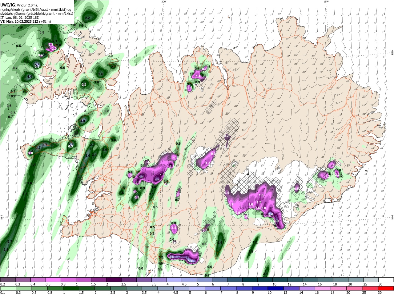Click the rain legend swatch between 5 and 6
Viewport: 394px width, 295px height.
197,288
